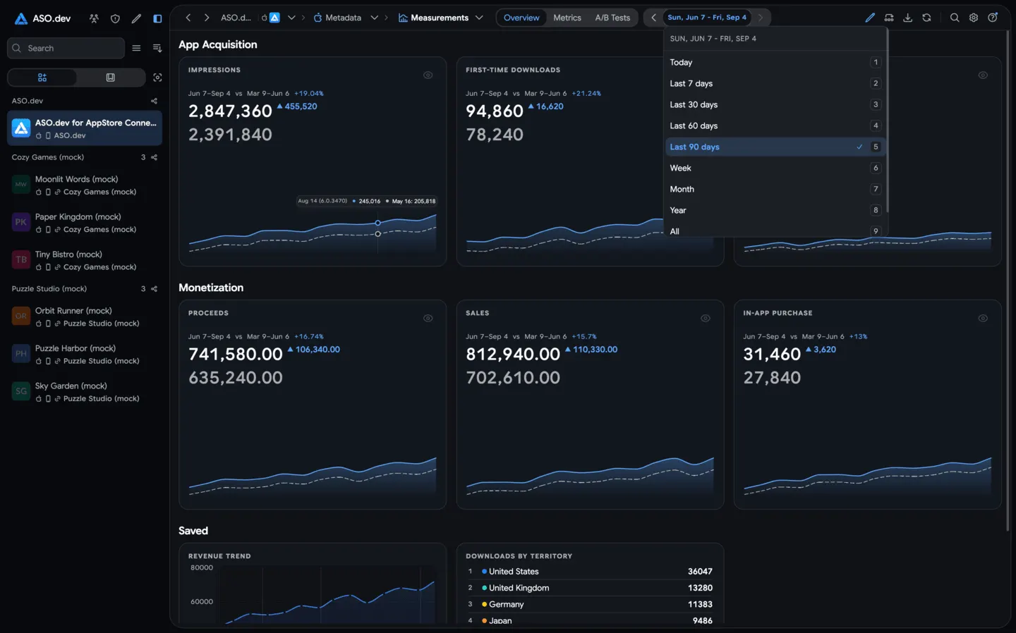Open the A/B Tests tab
This screenshot has width=1016, height=633.
pyautogui.click(x=612, y=18)
